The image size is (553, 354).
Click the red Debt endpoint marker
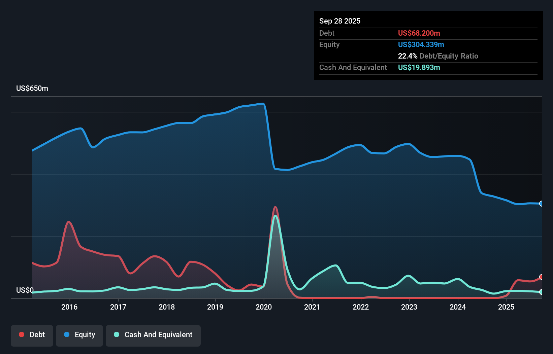(542, 277)
